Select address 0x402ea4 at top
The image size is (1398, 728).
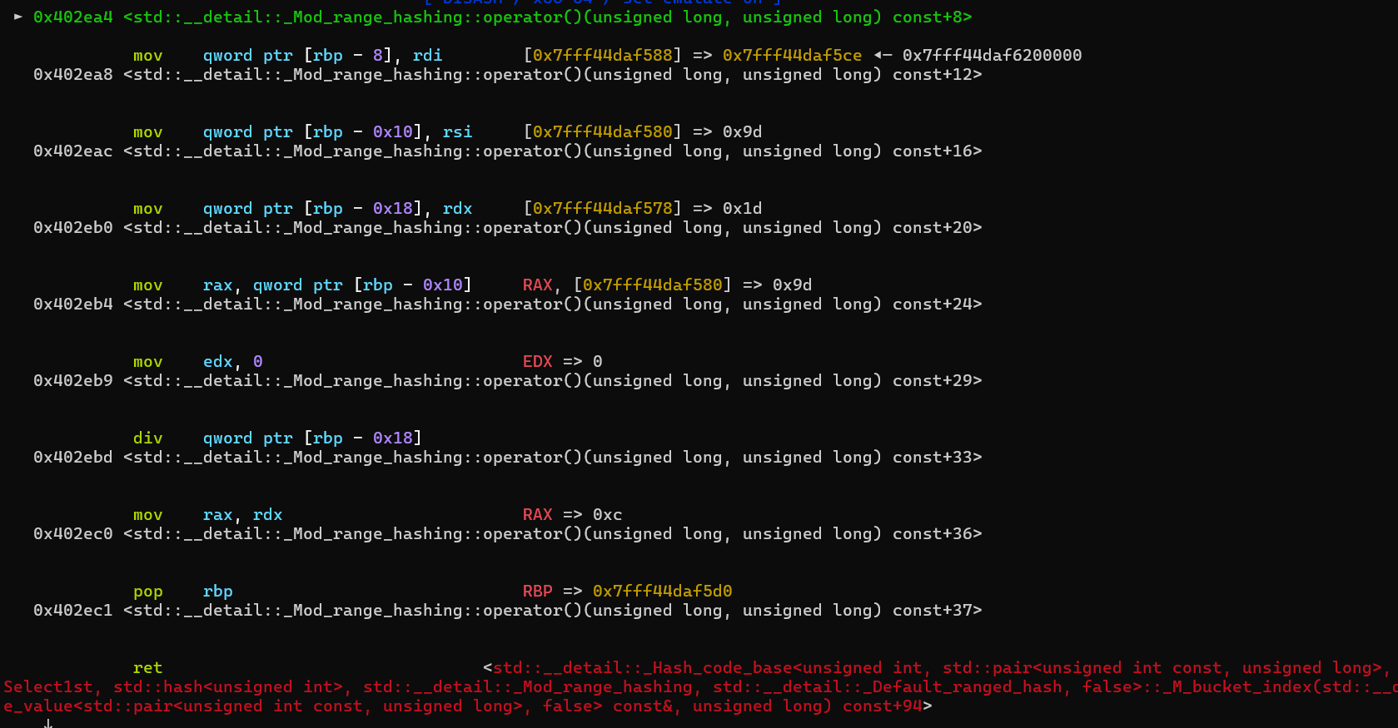point(72,17)
